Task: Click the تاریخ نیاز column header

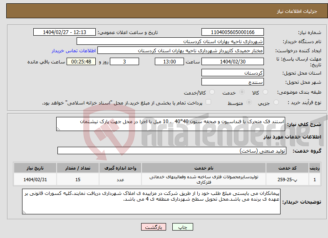Action: coord(35,168)
